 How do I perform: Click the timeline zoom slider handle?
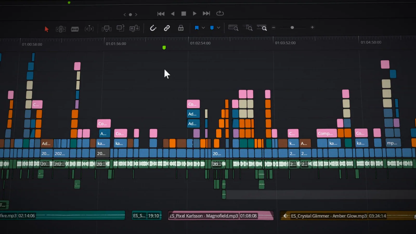292,27
